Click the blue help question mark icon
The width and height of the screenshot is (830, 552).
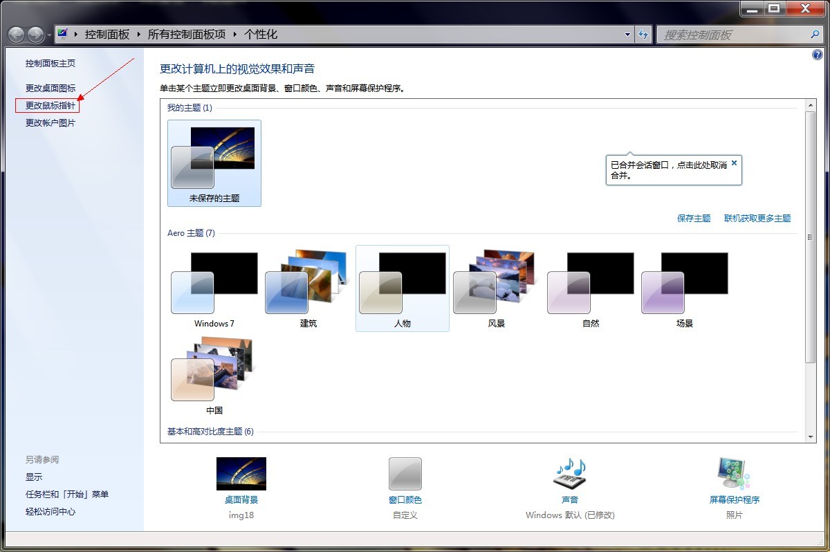pyautogui.click(x=818, y=55)
